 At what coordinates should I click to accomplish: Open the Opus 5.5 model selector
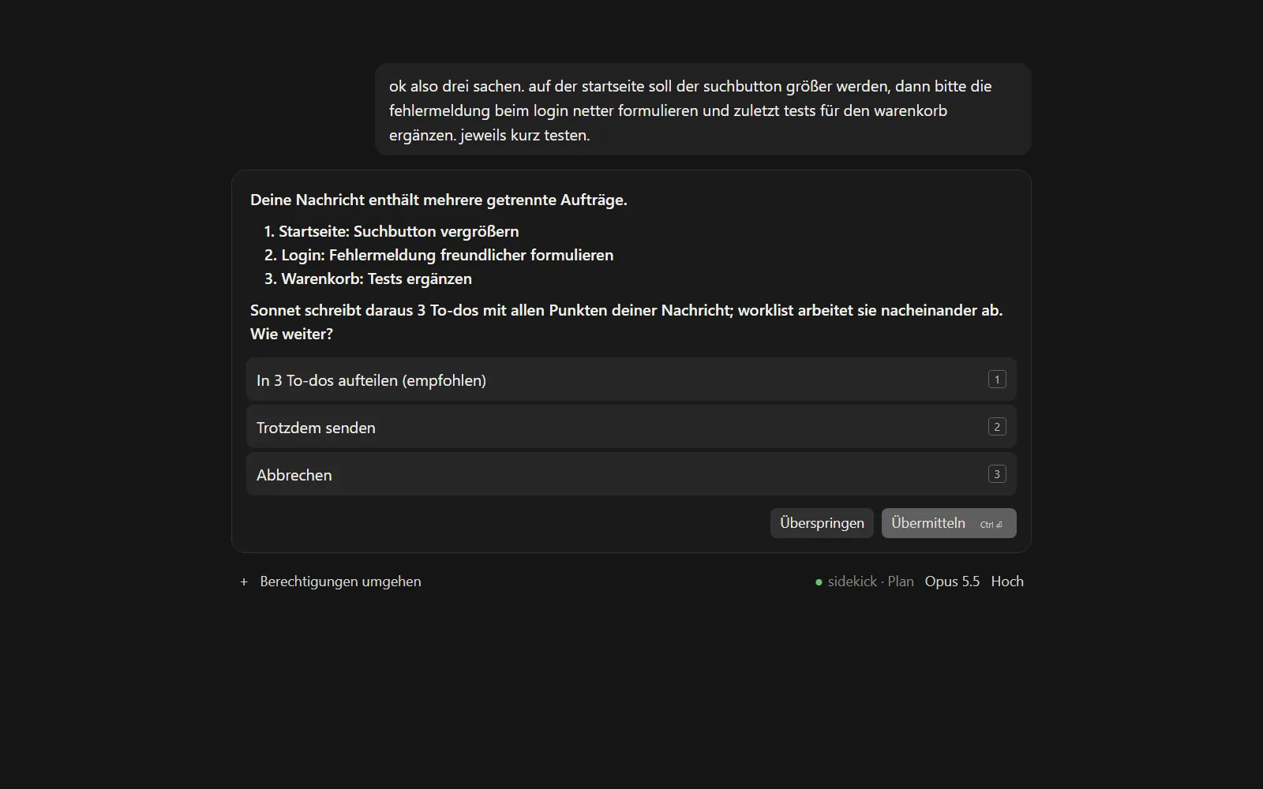952,581
